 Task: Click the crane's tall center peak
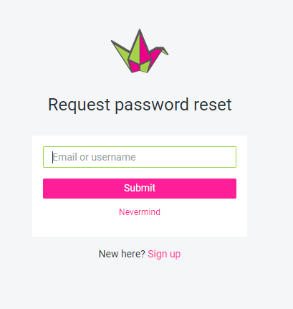[140, 45]
